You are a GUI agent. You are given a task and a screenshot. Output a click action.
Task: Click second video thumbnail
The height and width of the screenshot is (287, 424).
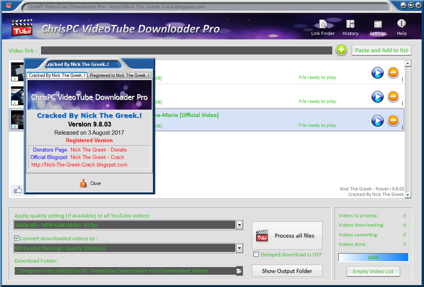coord(17,96)
